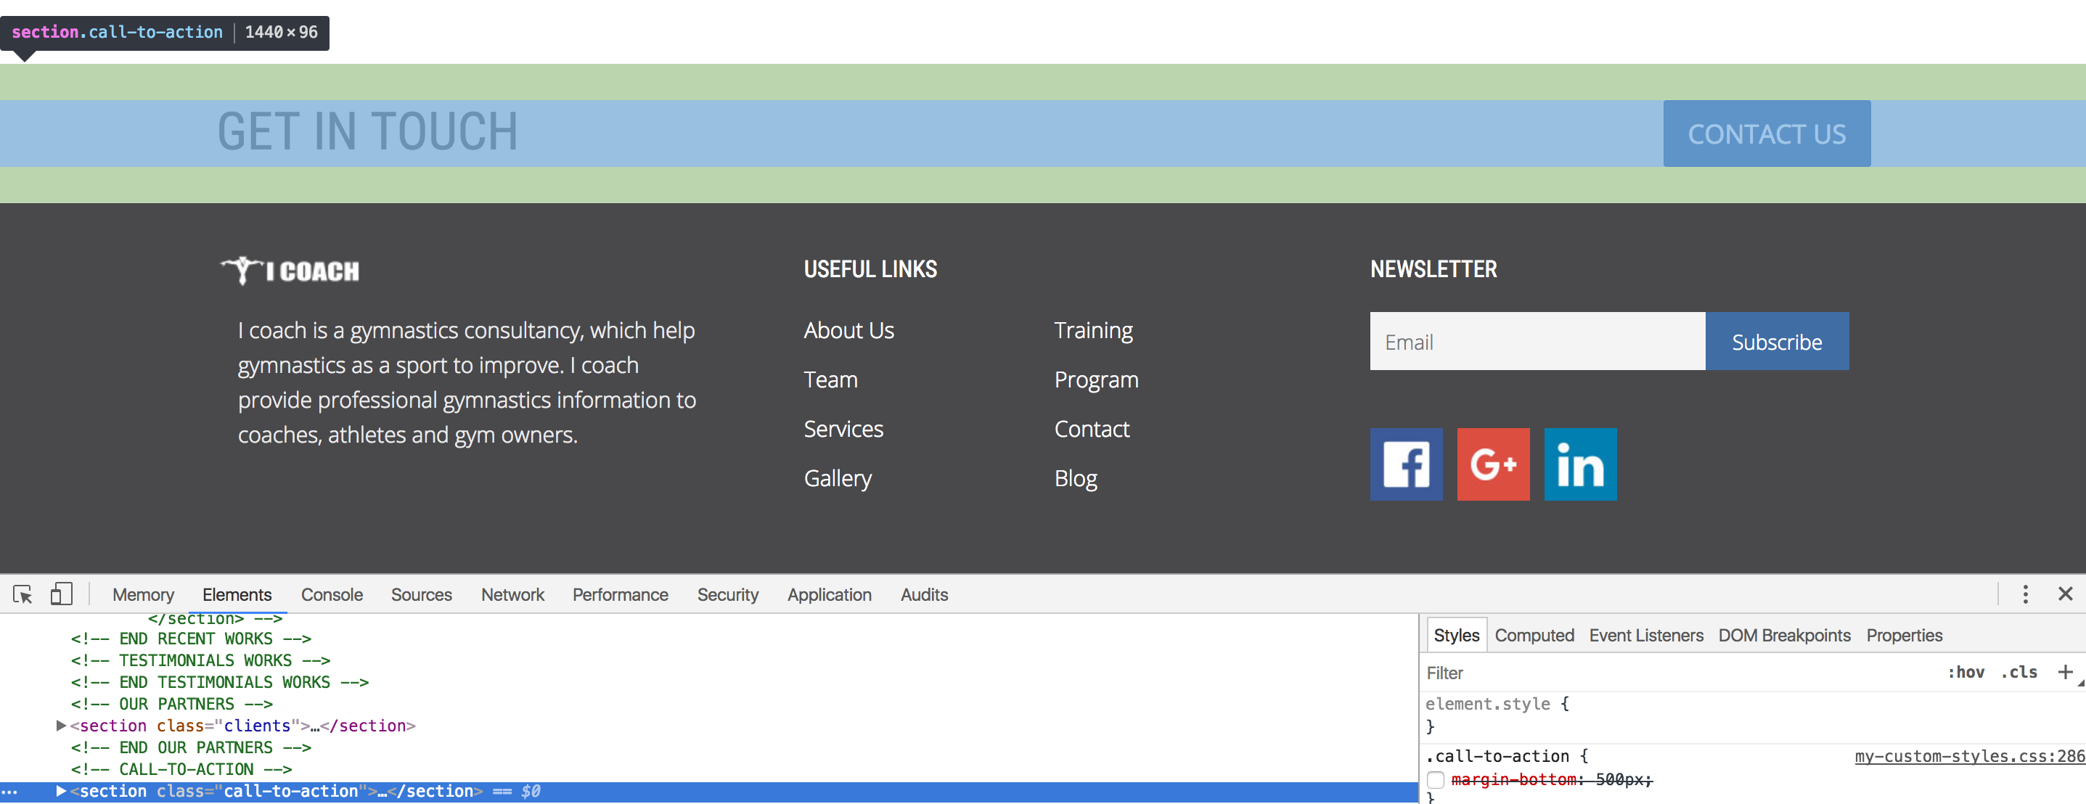This screenshot has width=2086, height=804.
Task: Expand the call-to-action section node
Action: (x=61, y=791)
